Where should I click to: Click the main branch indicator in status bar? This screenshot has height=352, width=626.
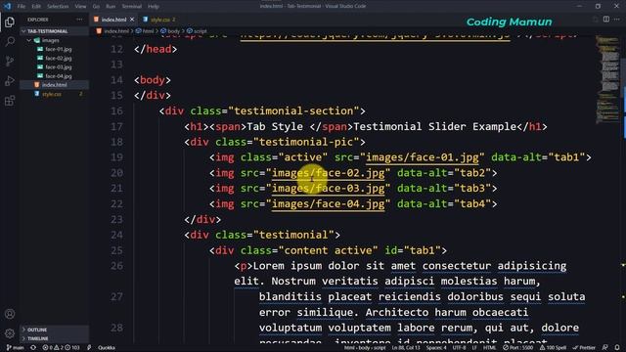tap(16, 348)
